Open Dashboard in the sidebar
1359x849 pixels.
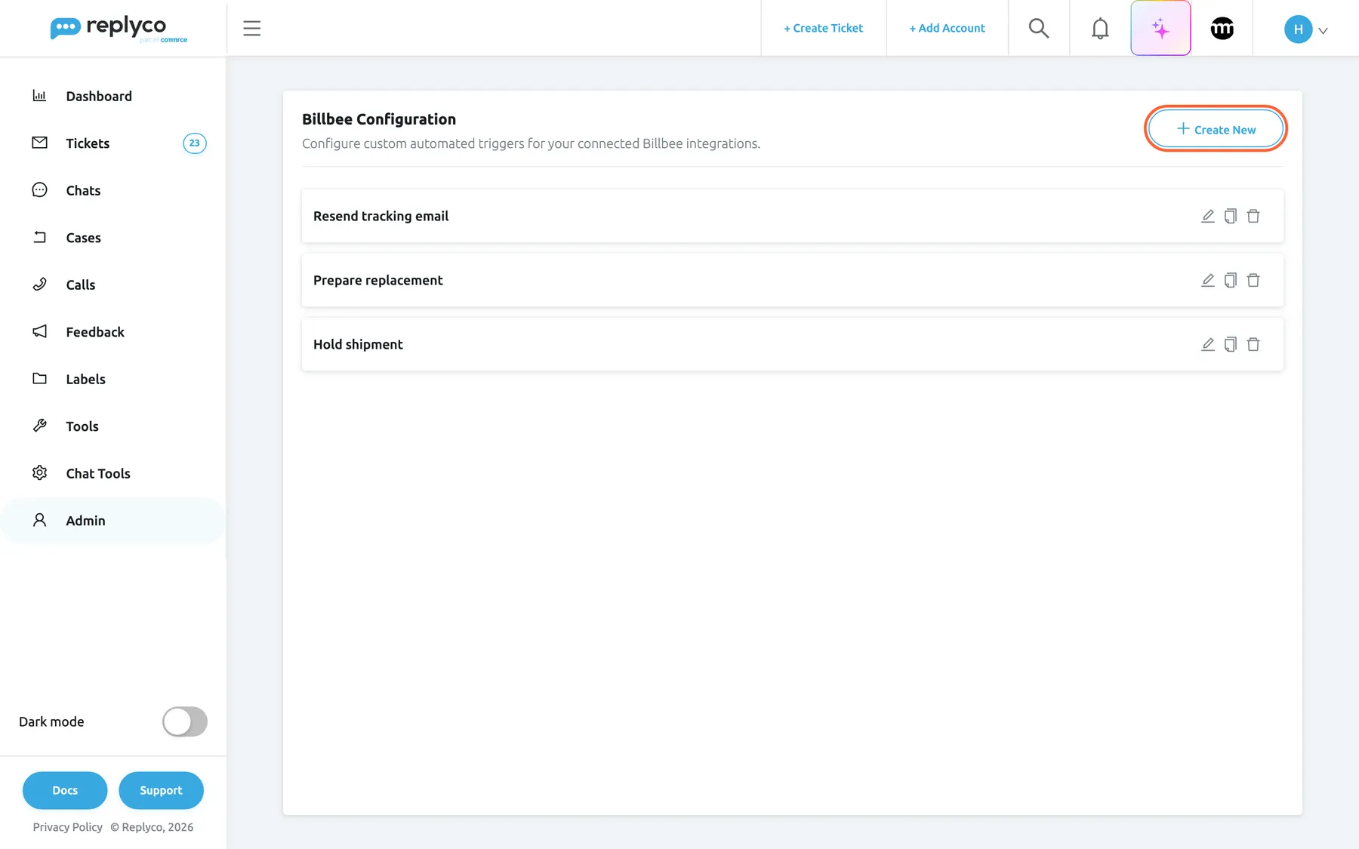coord(113,96)
